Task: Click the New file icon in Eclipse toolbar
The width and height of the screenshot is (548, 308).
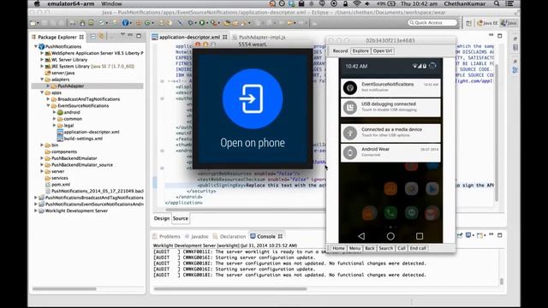Action: [33, 23]
